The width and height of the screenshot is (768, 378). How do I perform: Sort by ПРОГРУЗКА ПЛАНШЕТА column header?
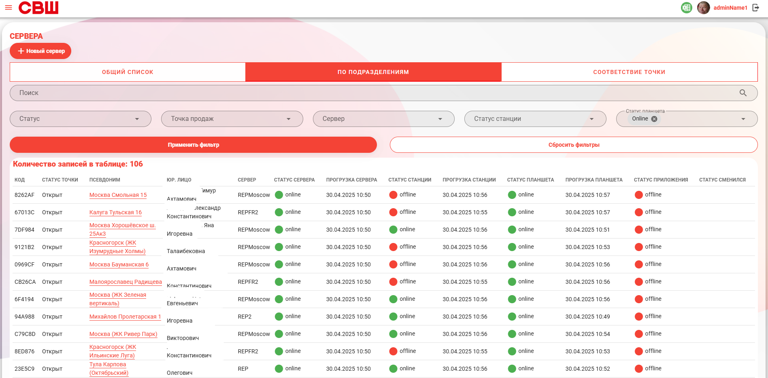click(x=594, y=180)
